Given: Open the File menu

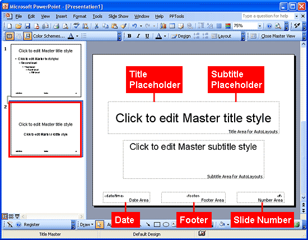Looking at the screenshot, I should [x=18, y=16].
